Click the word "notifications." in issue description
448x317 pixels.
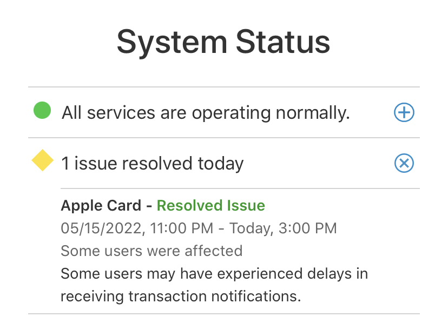256,296
